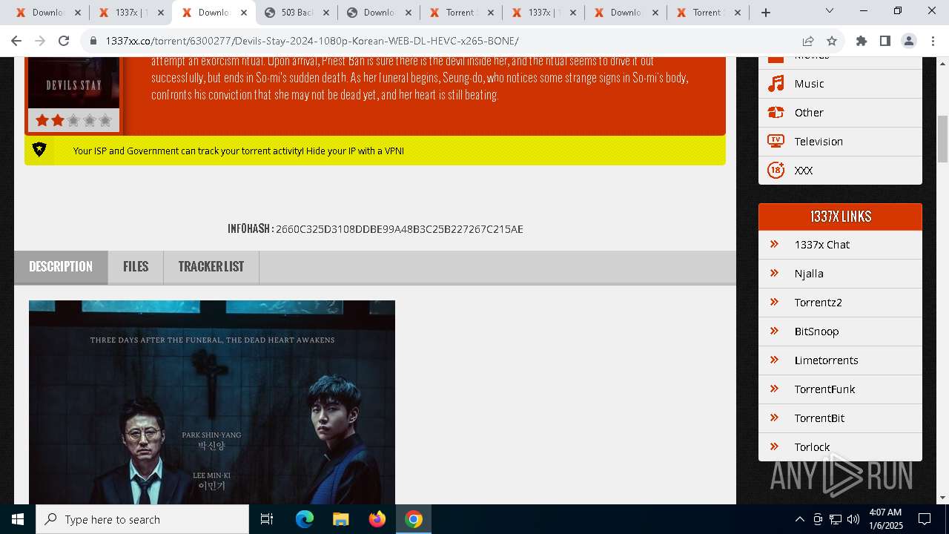This screenshot has width=949, height=534.
Task: Click the Hide your IP VPN warning banner
Action: 375,151
